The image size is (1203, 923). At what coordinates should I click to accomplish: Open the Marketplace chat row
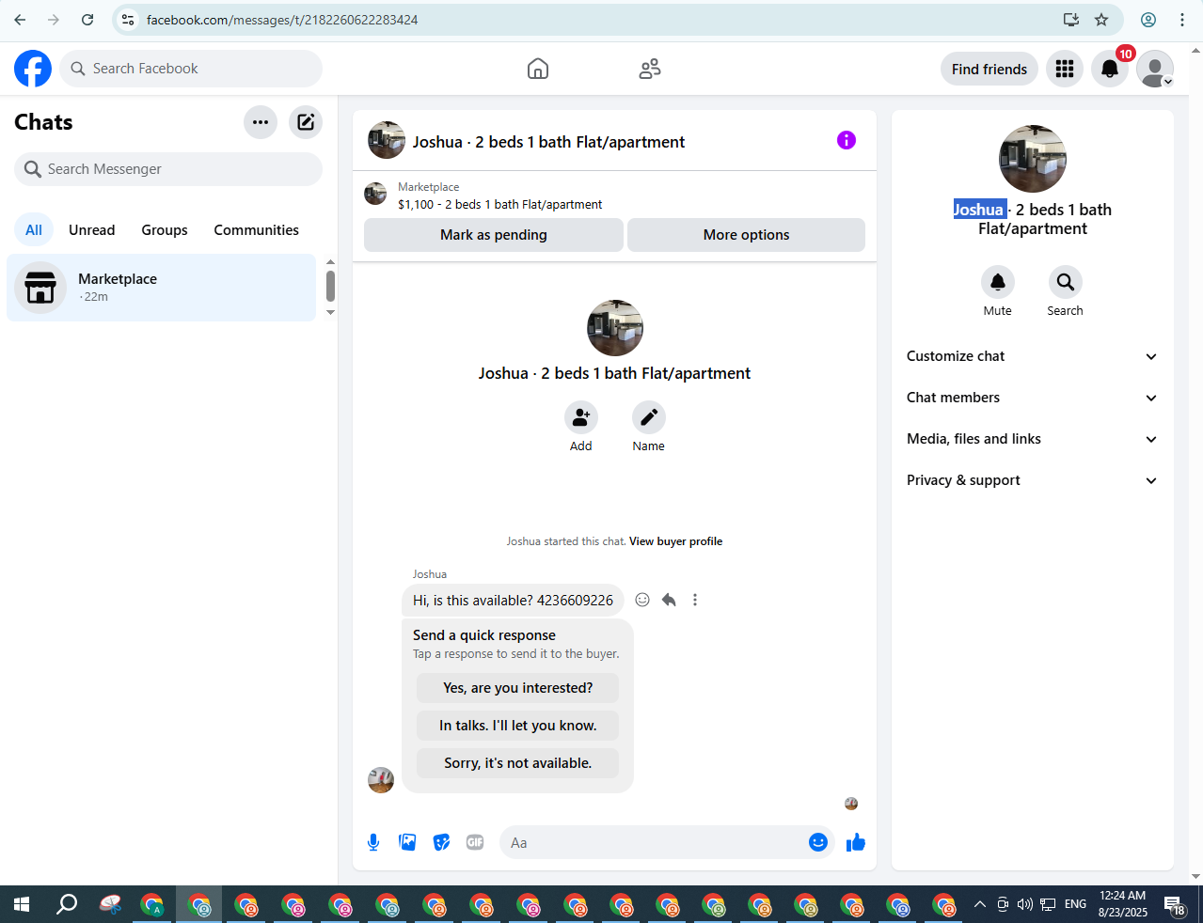pyautogui.click(x=162, y=288)
